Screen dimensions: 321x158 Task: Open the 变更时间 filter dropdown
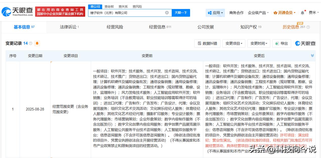coord(259,43)
